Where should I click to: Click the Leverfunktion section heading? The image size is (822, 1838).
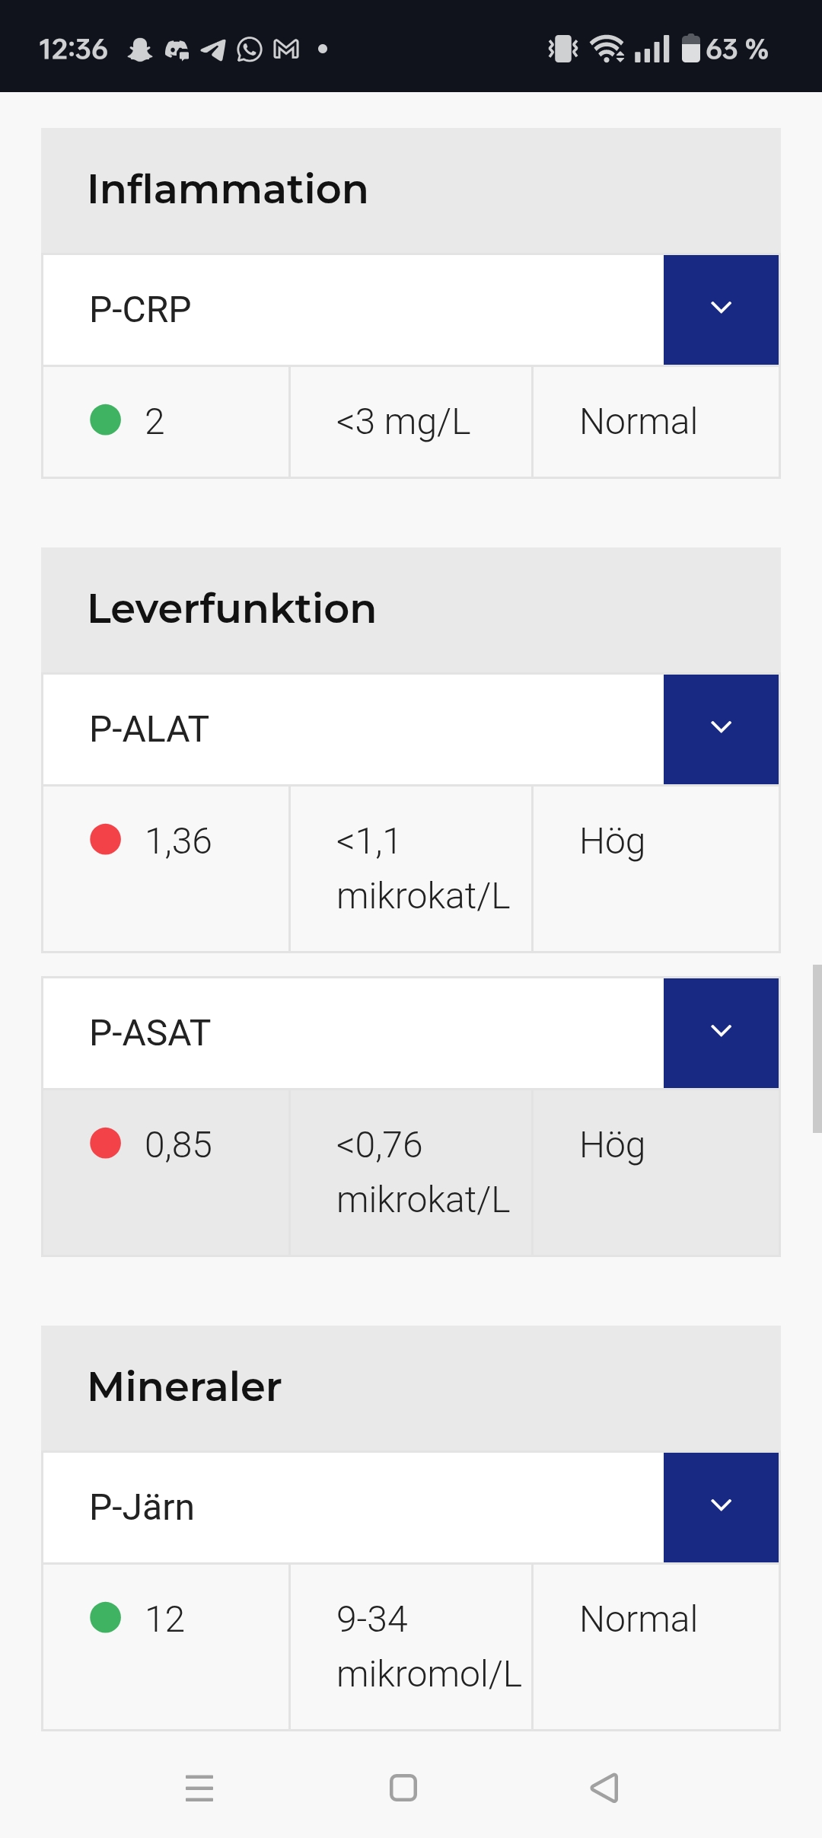[232, 609]
